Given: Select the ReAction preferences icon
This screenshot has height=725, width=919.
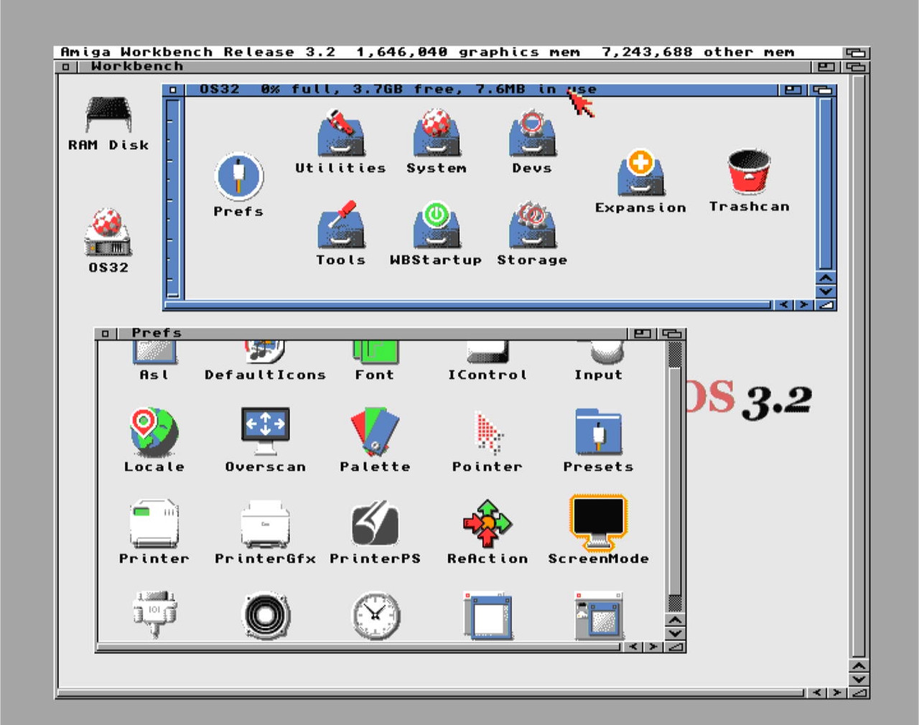Looking at the screenshot, I should (x=488, y=523).
